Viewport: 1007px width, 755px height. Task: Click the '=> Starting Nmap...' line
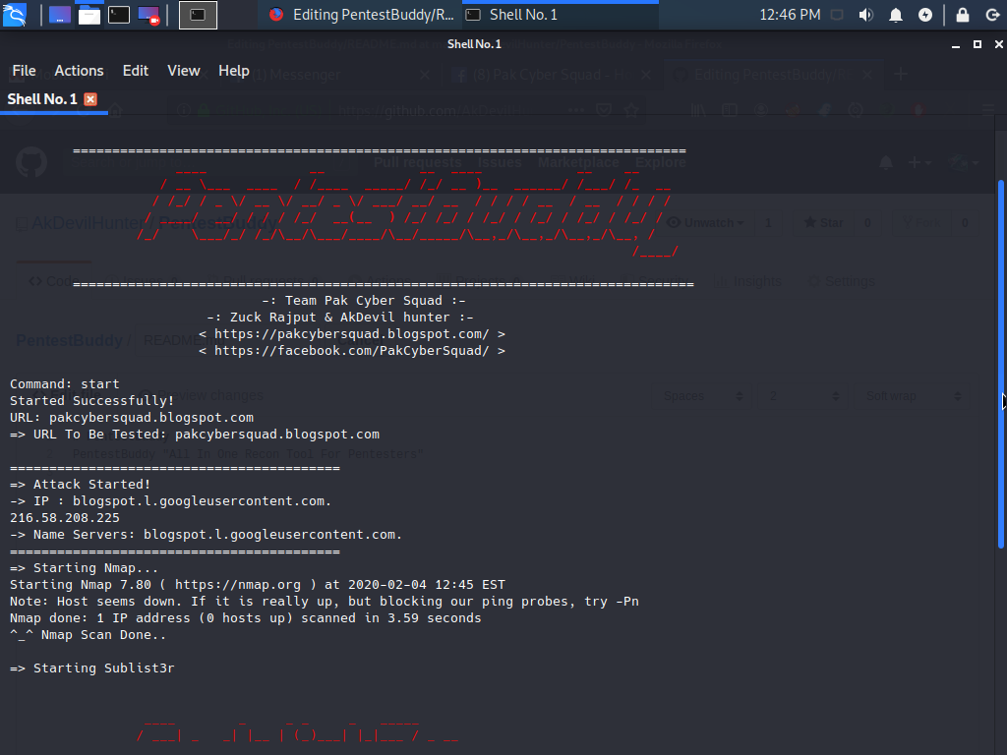85,567
